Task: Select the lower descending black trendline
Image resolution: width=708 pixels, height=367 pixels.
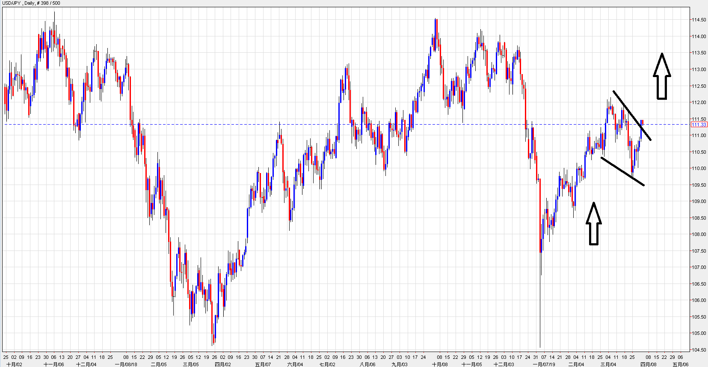Action: 622,171
